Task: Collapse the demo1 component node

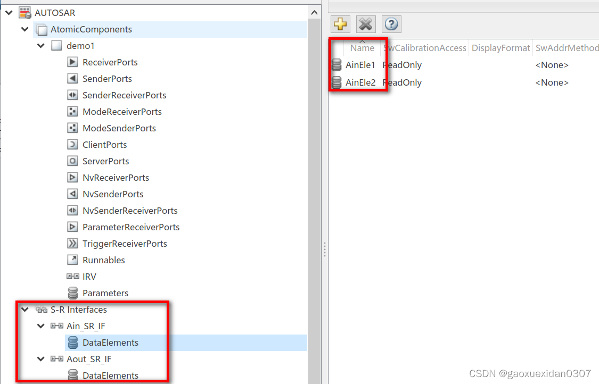Action: coord(41,46)
